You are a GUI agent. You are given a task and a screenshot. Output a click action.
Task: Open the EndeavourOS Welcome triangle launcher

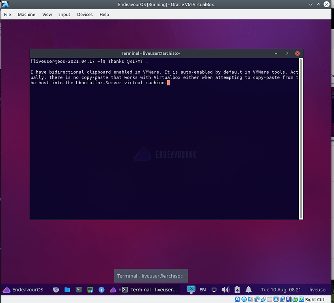112,290
